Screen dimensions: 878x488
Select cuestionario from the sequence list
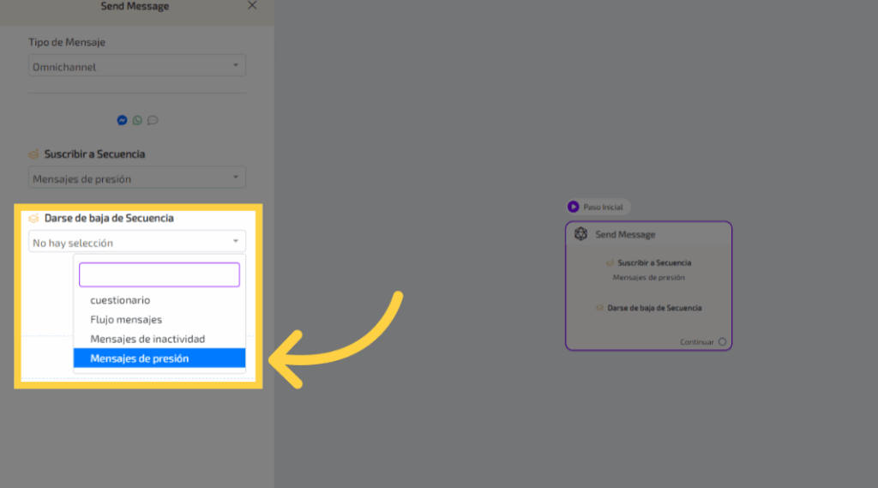click(x=120, y=300)
